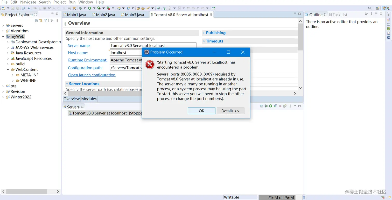Click OK in the Problem Occurred dialog

[x=201, y=111]
